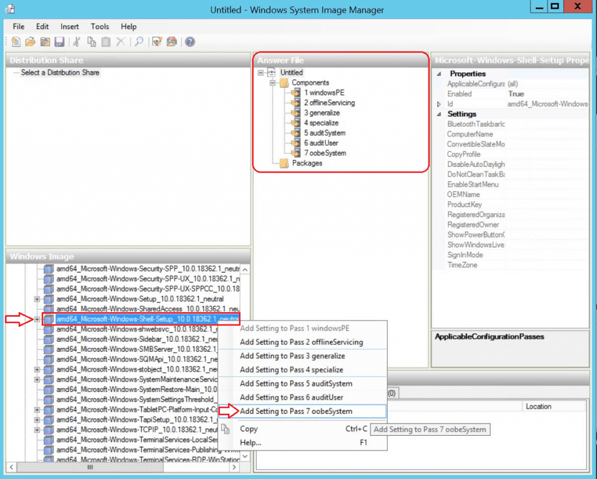Click the TimeZone value field
Image resolution: width=597 pixels, height=479 pixels.
(547, 265)
